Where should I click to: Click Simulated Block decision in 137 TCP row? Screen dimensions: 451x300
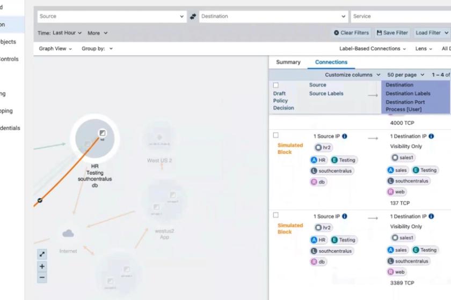point(290,148)
